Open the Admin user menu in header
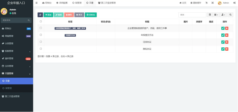The height and width of the screenshot is (112, 238). pyautogui.click(x=223, y=3)
